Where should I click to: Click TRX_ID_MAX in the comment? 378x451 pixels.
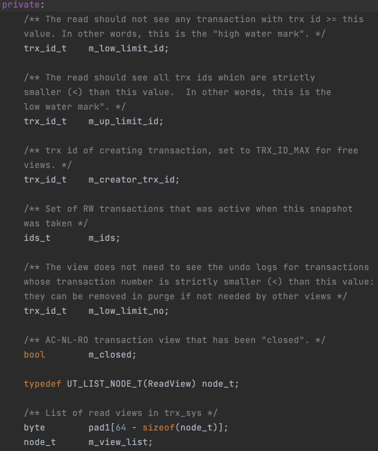coord(283,151)
